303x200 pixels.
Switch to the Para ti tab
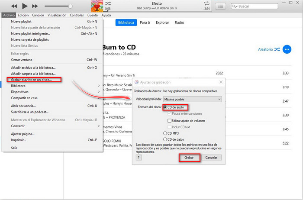point(145,23)
